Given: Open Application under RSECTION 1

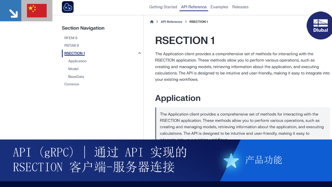Looking at the screenshot, I should tap(77, 61).
